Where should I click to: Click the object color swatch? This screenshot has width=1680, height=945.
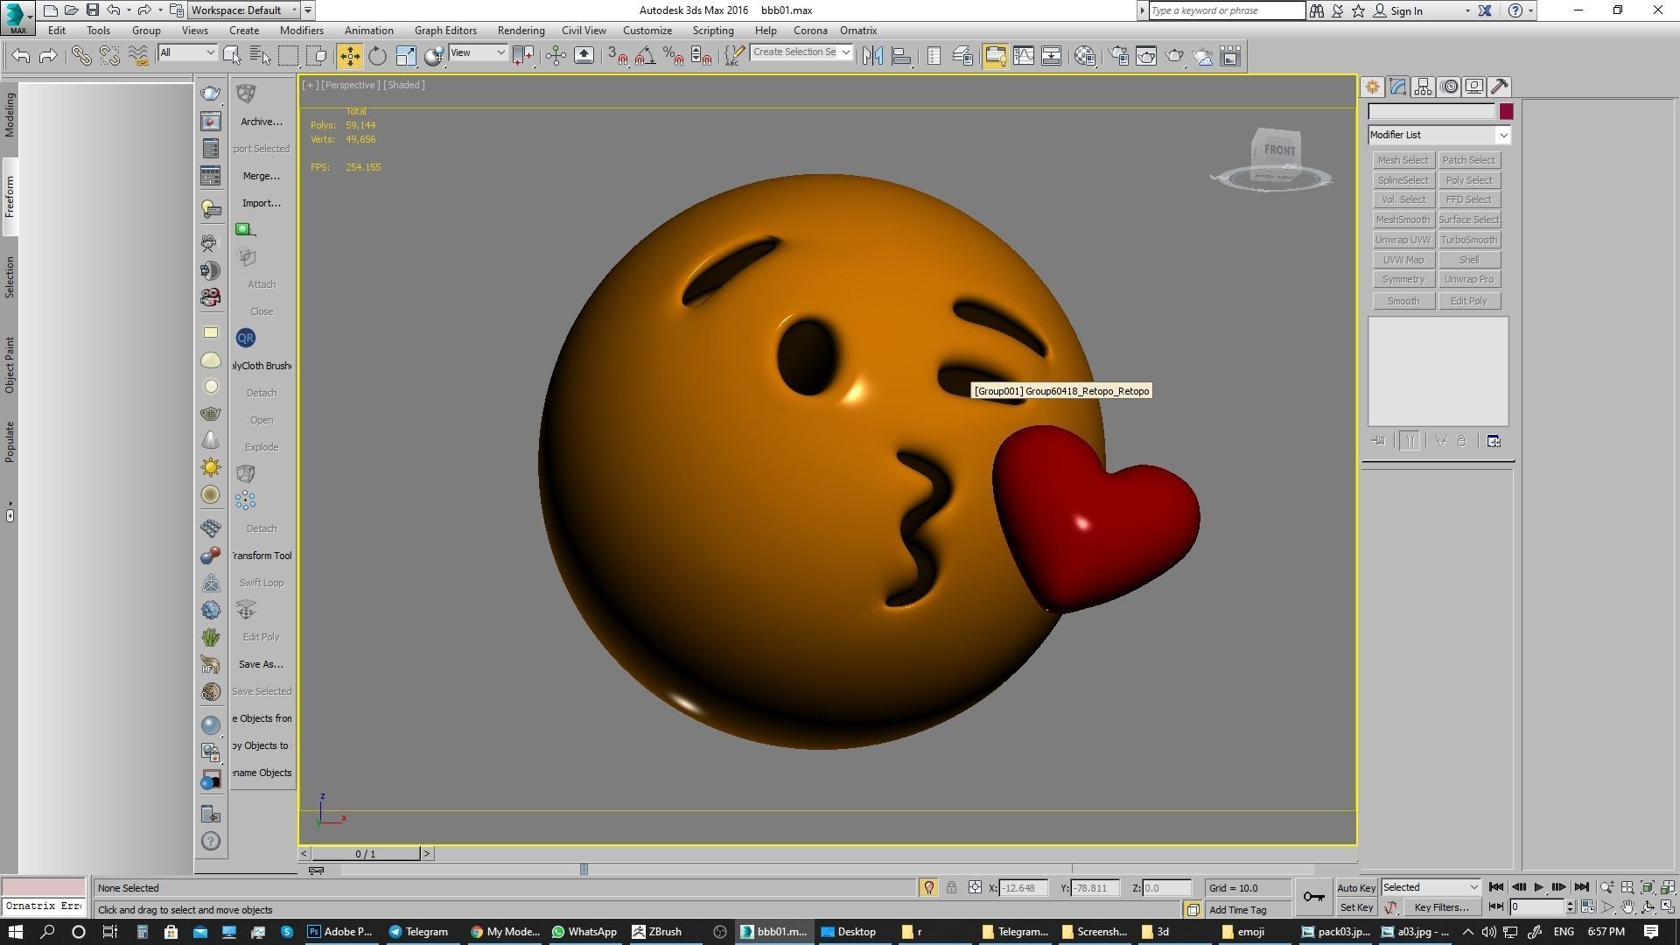pyautogui.click(x=1506, y=111)
